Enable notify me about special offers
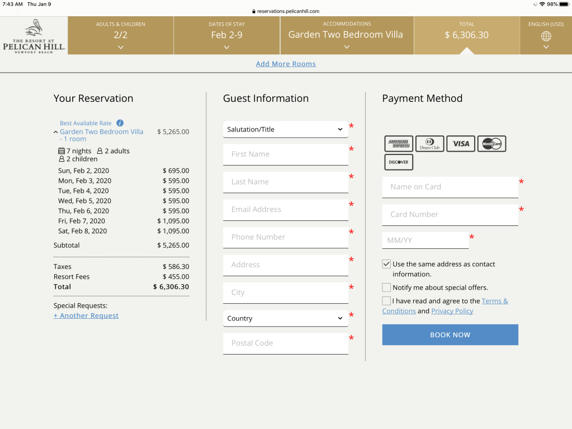Viewport: 572px width, 429px height. point(386,287)
